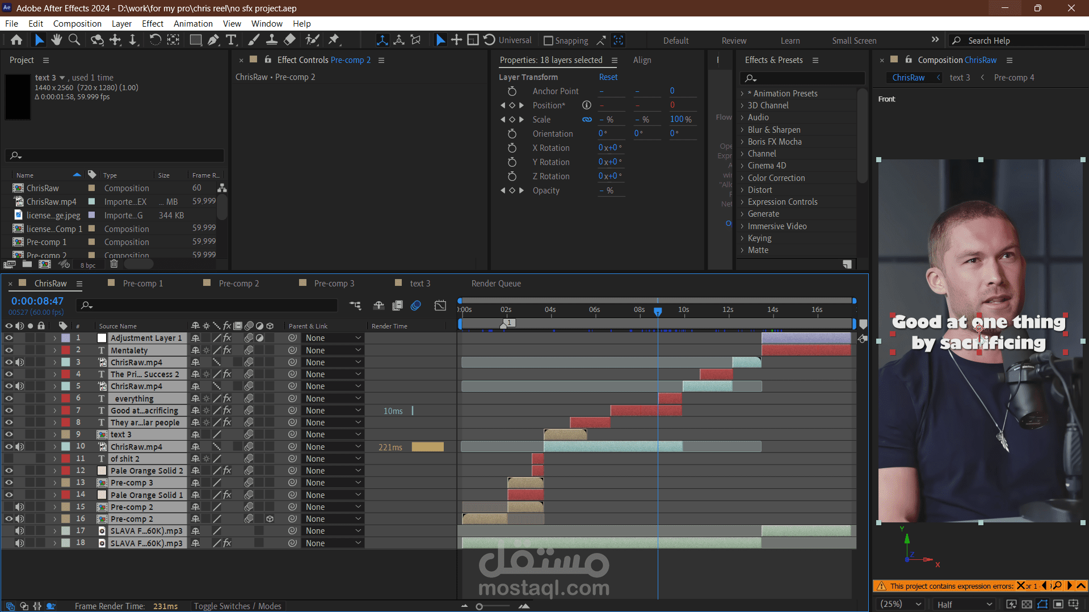The image size is (1089, 612).
Task: Switch to the Render Queue tab
Action: coord(496,284)
